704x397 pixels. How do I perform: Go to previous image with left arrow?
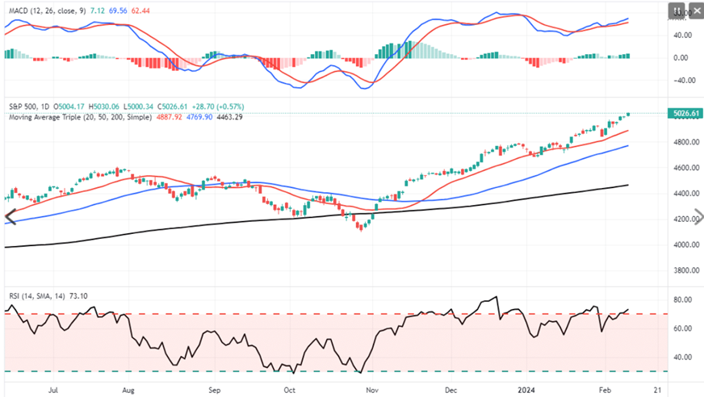pos(10,216)
